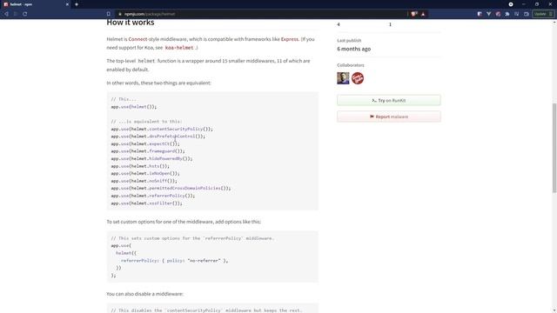557x313 pixels.
Task: Open the Express link in the description
Action: point(290,39)
